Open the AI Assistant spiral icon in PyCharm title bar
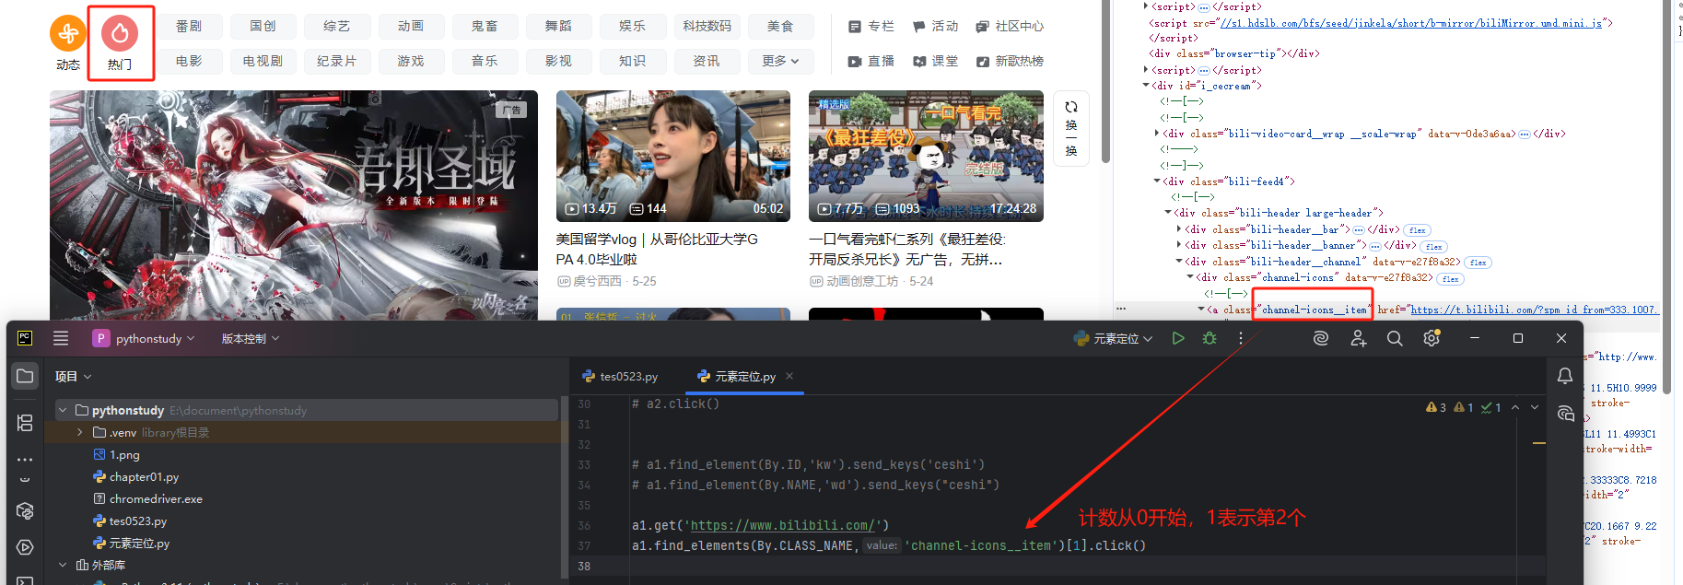 [x=1321, y=338]
